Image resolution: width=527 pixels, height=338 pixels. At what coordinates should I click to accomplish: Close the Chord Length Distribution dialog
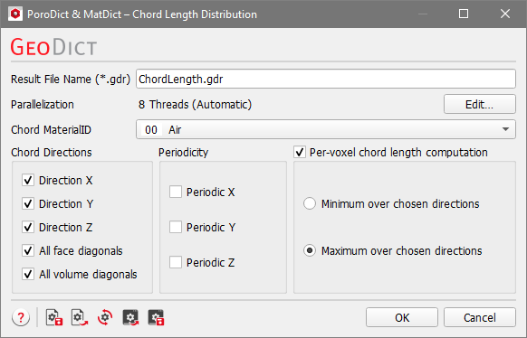tap(505, 14)
